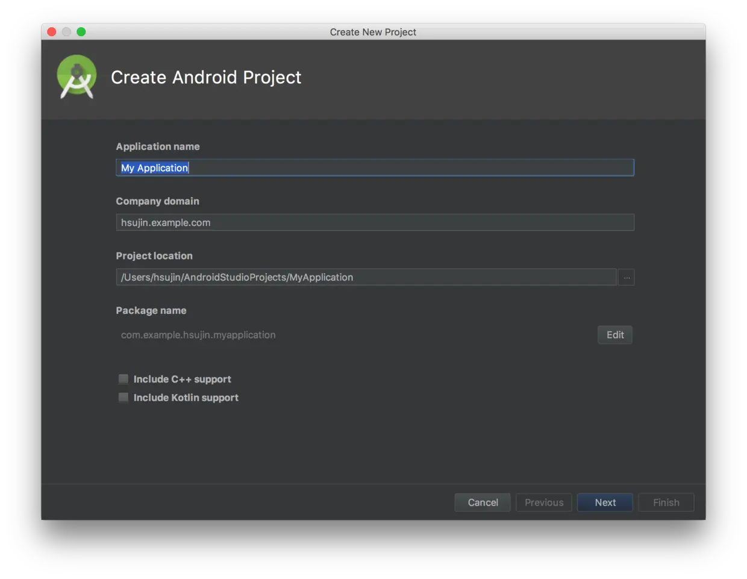Click the Android Studio logo icon
Screen dimensions: 747x579
click(77, 77)
